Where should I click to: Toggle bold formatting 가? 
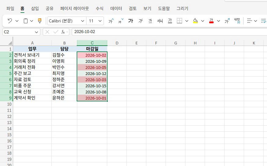(x=131, y=21)
